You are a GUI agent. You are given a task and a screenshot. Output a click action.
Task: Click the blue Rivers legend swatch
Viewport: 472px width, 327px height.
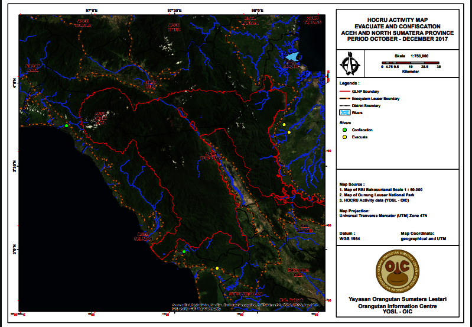[344, 112]
